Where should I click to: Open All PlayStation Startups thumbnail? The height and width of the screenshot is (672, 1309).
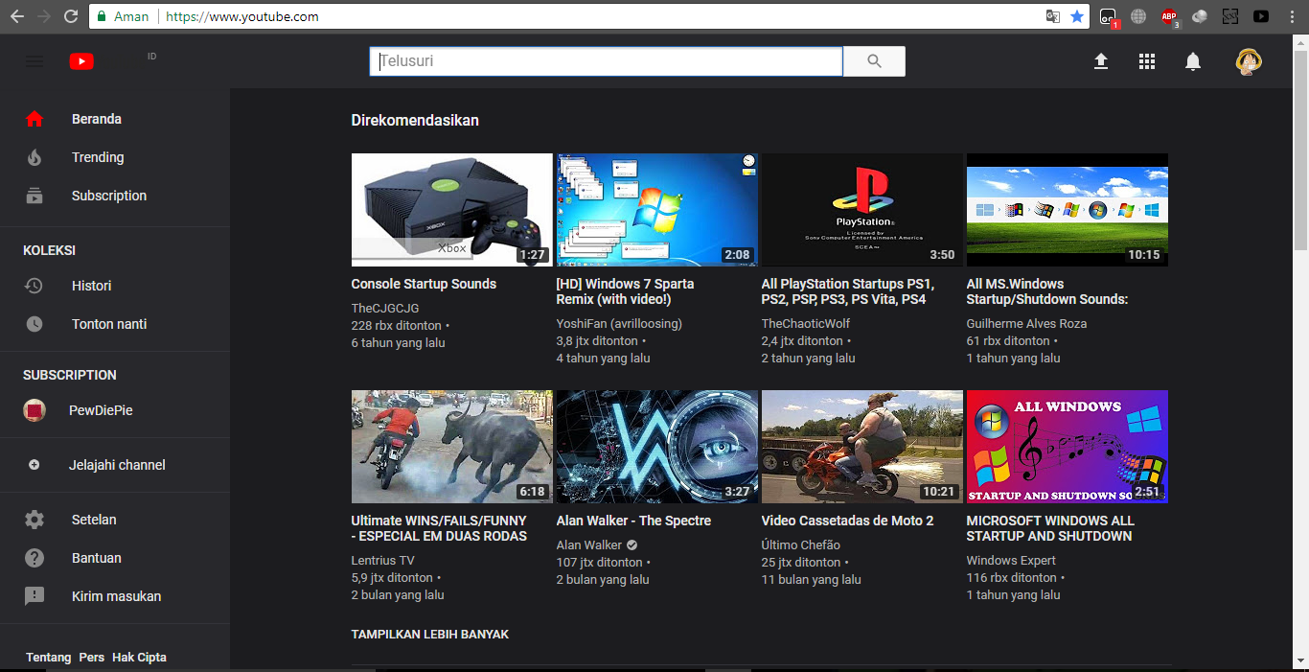861,210
